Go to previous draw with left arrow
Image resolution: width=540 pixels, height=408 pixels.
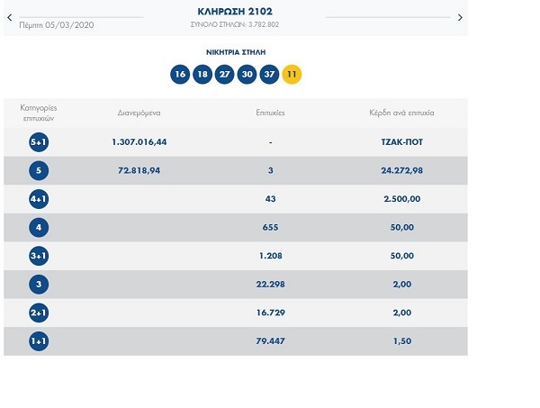click(10, 17)
